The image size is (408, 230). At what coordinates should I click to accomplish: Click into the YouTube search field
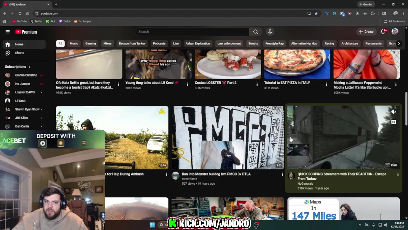pyautogui.click(x=192, y=32)
